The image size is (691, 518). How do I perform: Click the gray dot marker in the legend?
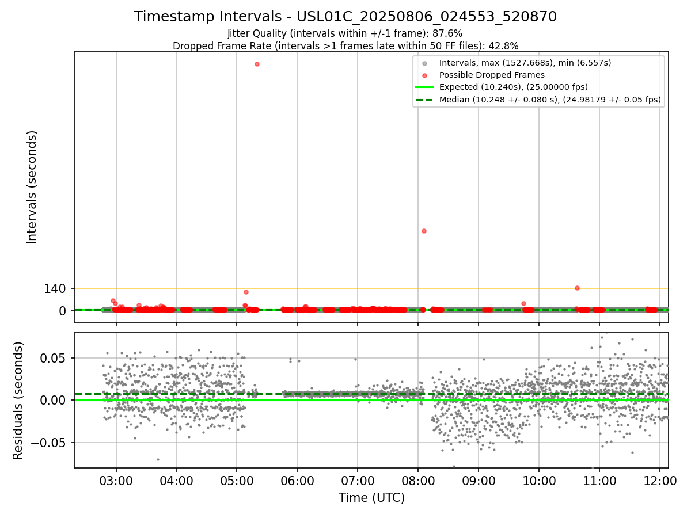(424, 63)
